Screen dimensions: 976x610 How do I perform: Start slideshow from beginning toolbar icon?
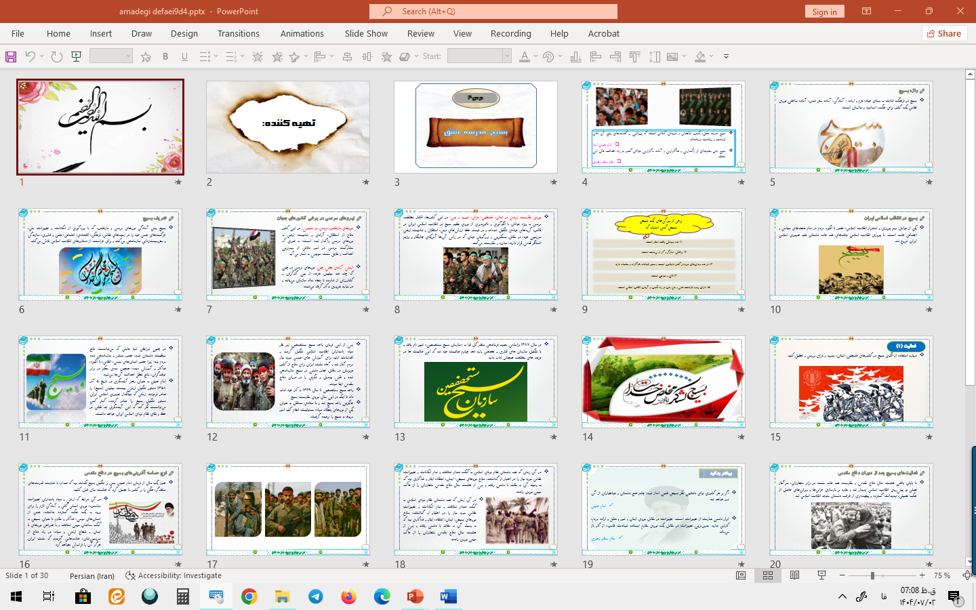(76, 57)
